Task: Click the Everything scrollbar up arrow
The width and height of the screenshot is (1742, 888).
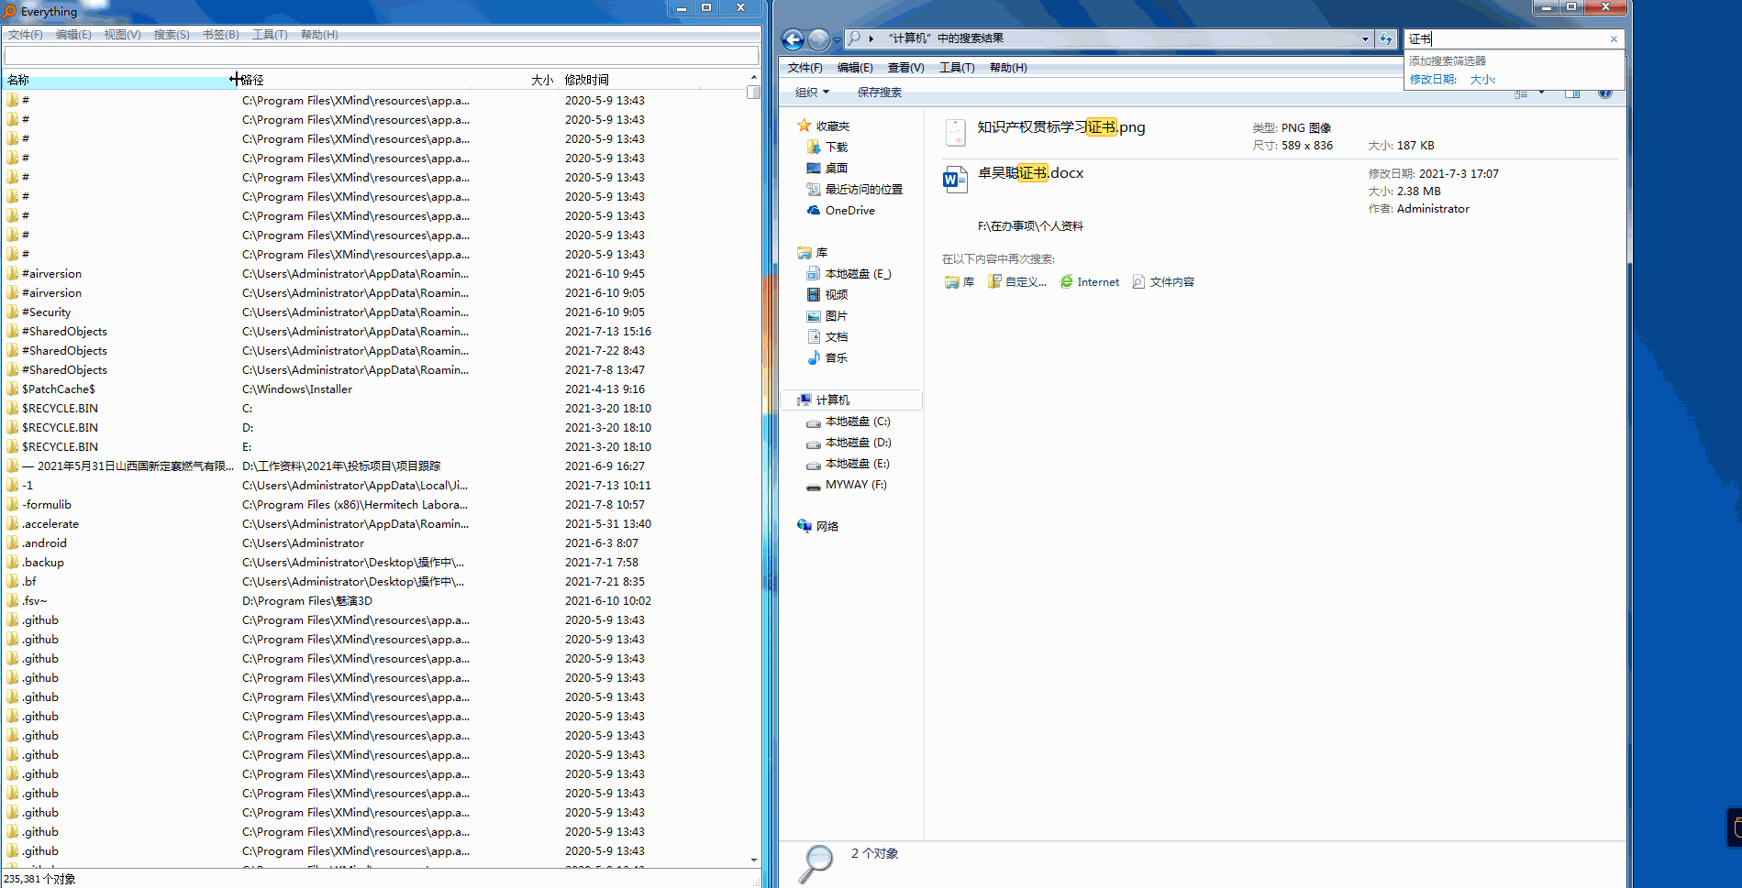Action: (754, 78)
